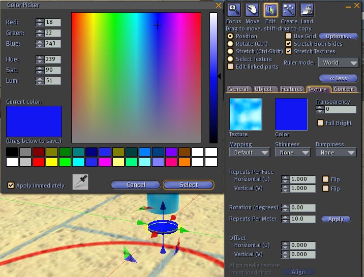Choose Rotate (Ctrl) radio option

[x=230, y=44]
